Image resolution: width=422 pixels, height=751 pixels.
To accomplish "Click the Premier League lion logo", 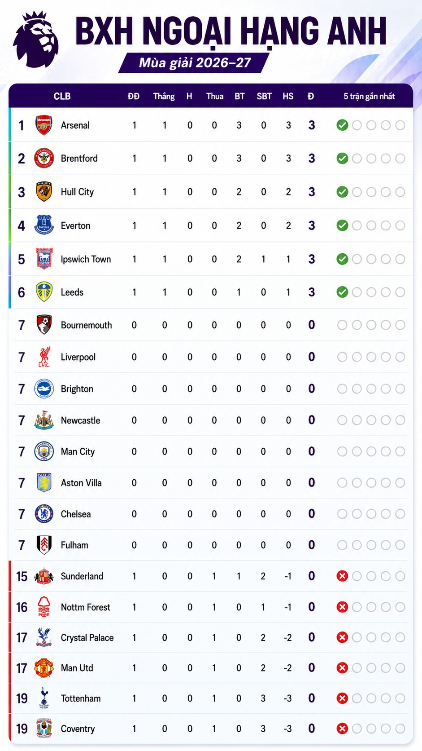I will pyautogui.click(x=36, y=39).
